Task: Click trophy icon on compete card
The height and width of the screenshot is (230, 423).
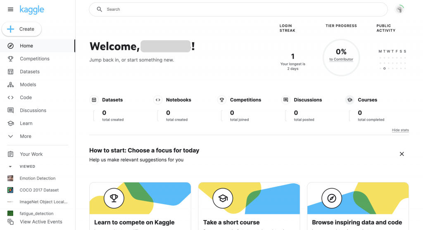Action: (114, 198)
